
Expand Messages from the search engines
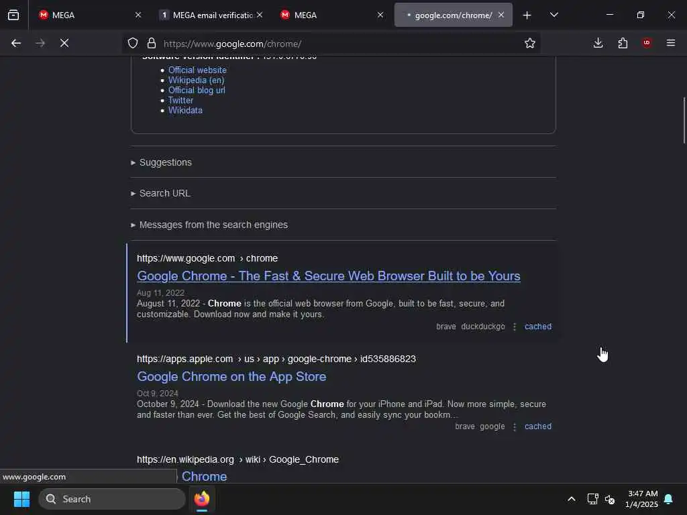click(x=209, y=225)
